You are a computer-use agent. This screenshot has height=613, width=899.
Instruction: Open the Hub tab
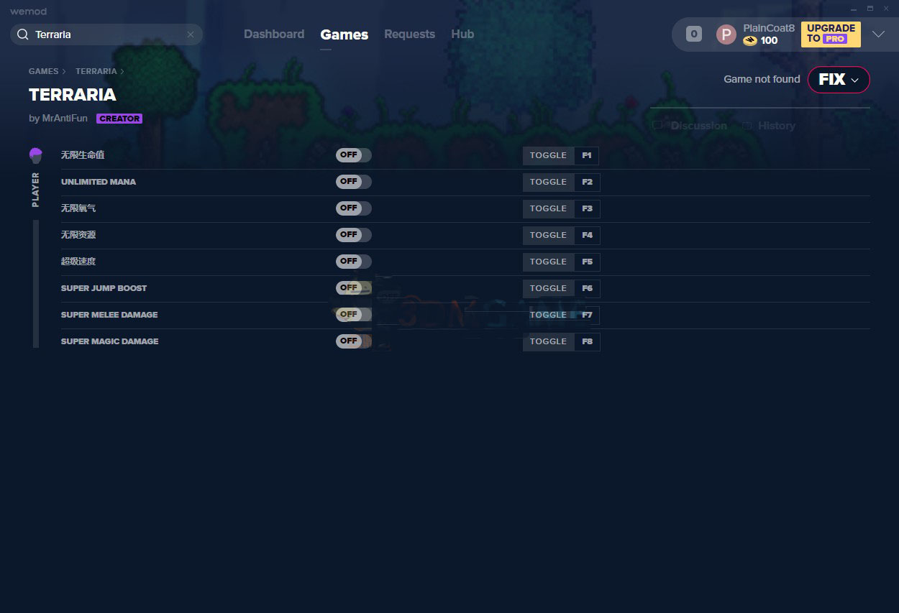coord(462,34)
